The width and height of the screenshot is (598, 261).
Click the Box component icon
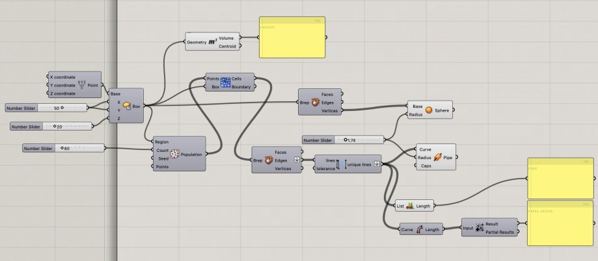tap(127, 106)
